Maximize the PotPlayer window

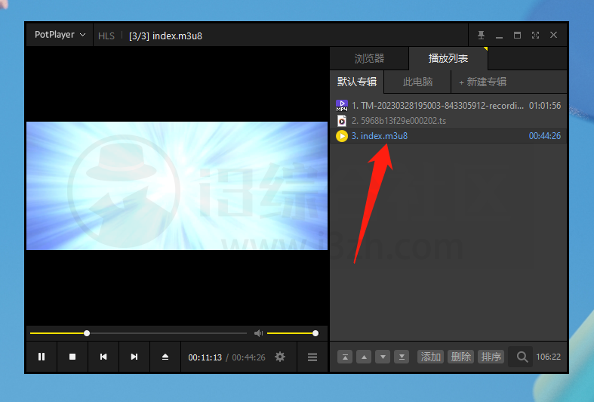[x=517, y=36]
